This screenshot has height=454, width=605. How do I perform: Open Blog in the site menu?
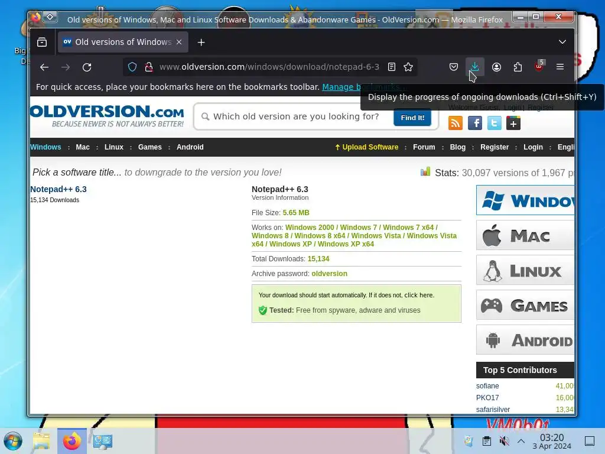pos(458,147)
